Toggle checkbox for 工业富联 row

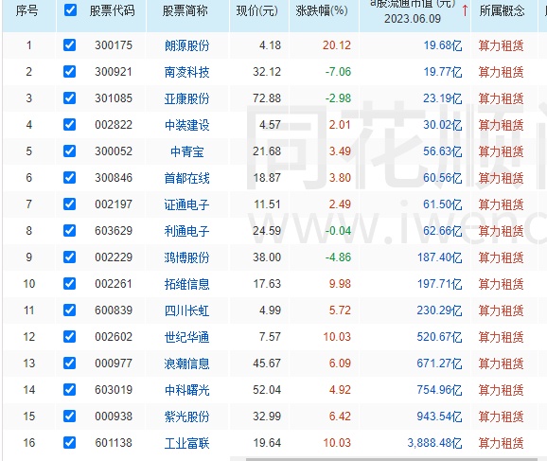tap(69, 443)
